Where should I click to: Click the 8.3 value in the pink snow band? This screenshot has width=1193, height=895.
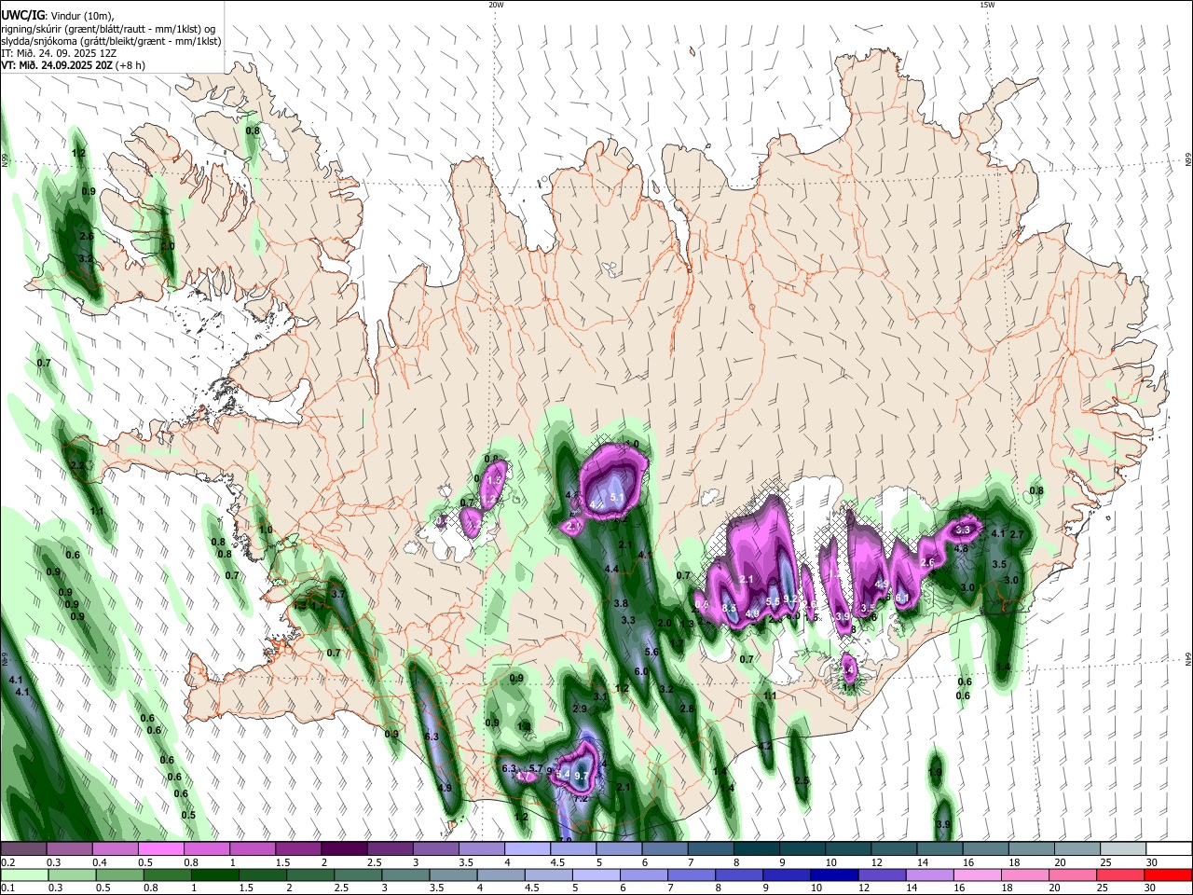(x=729, y=609)
